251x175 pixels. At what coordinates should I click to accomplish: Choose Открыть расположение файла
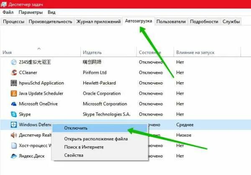(x=100, y=139)
